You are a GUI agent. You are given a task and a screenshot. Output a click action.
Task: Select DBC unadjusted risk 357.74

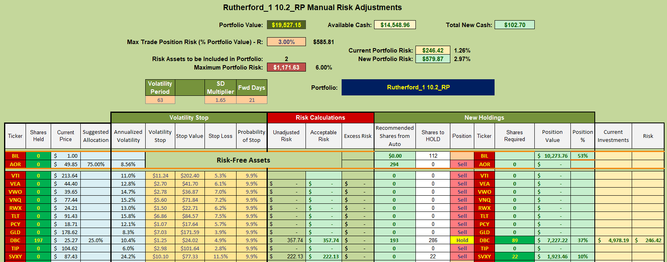pyautogui.click(x=286, y=240)
